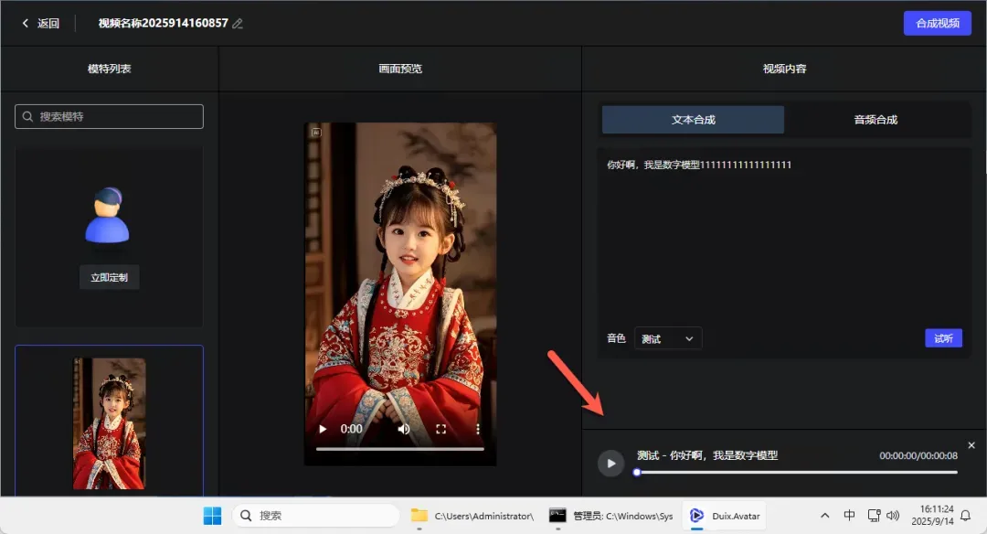This screenshot has width=987, height=534.
Task: Expand the 音色 voice dropdown
Action: tap(668, 338)
